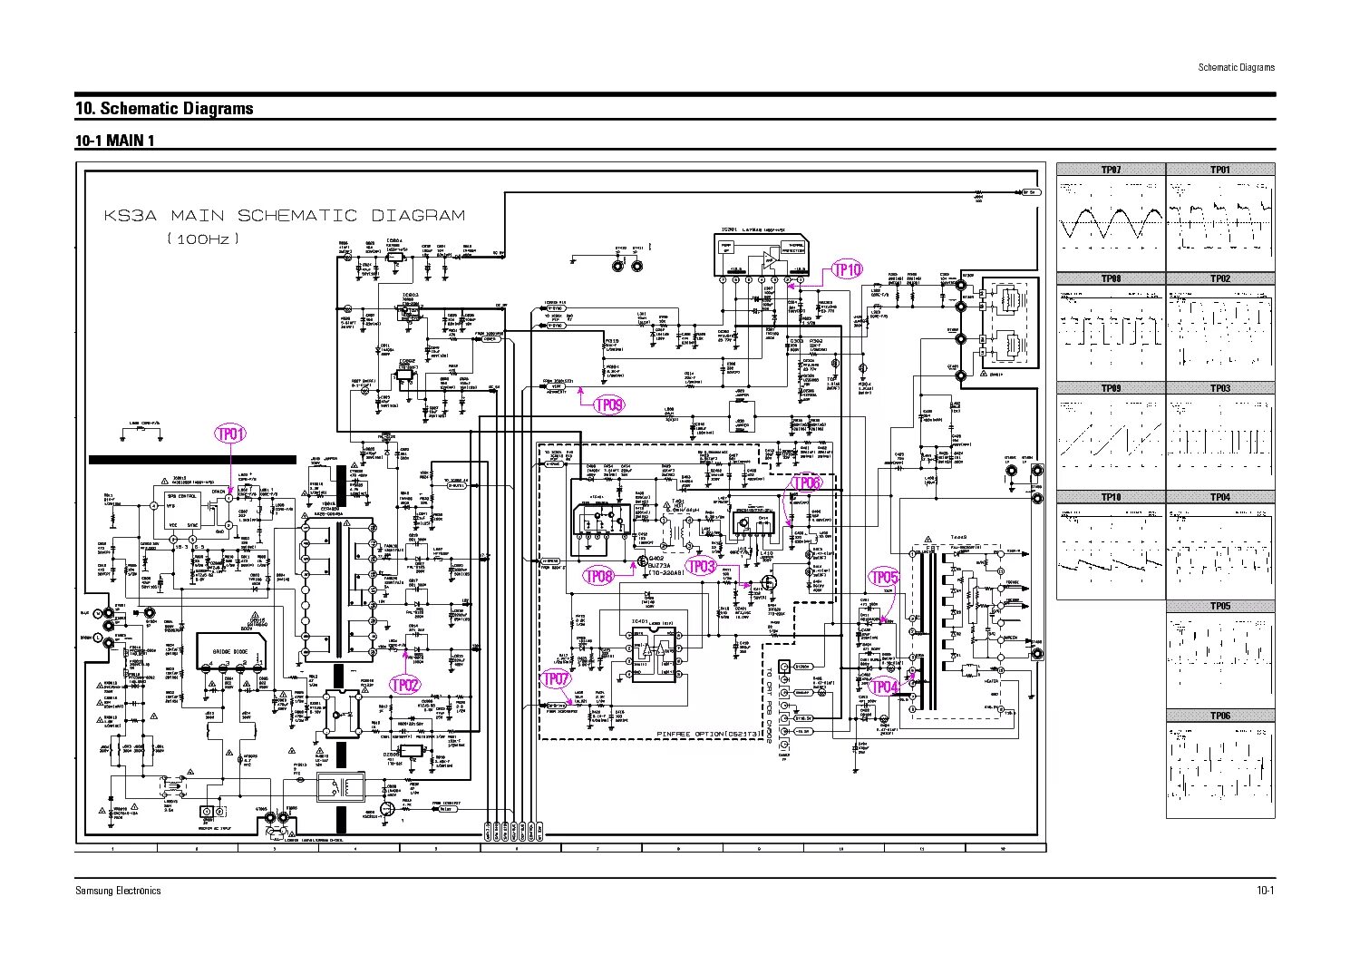
Task: Click the pink TP08 test point label on schematic
Action: (599, 575)
